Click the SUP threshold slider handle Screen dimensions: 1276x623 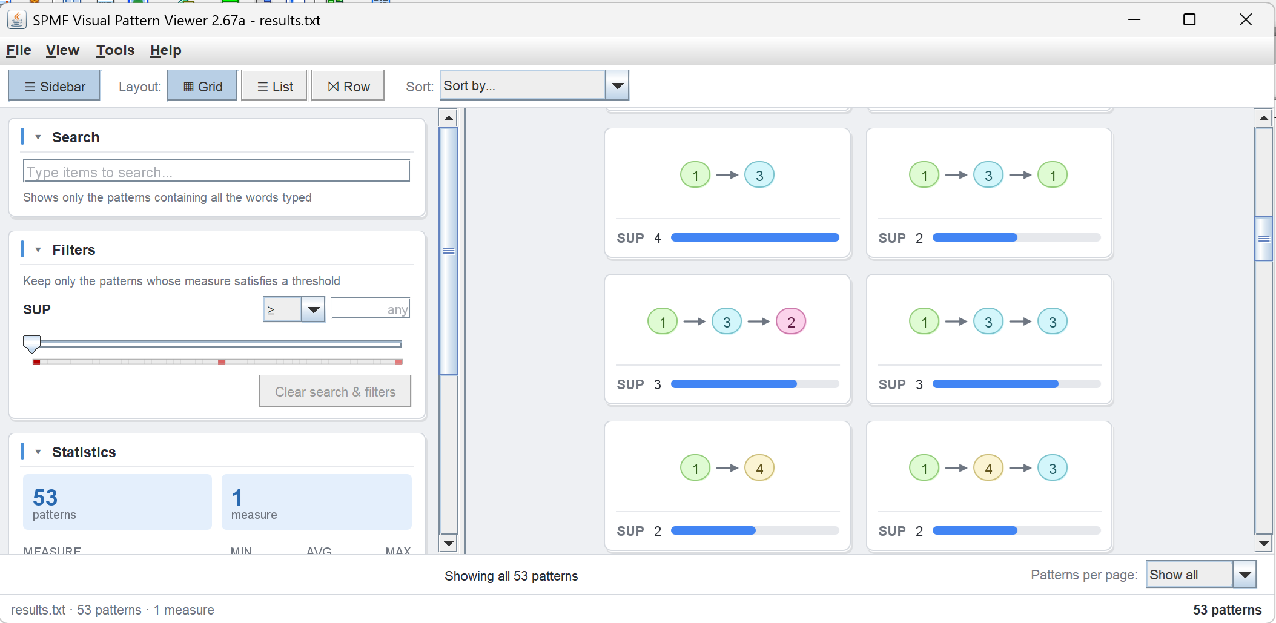pyautogui.click(x=31, y=344)
